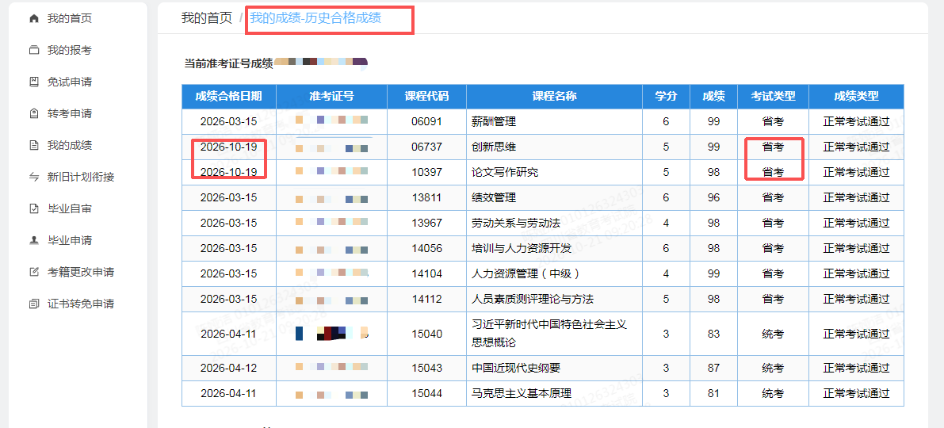
Task: Click course code 14056
Action: (427, 248)
